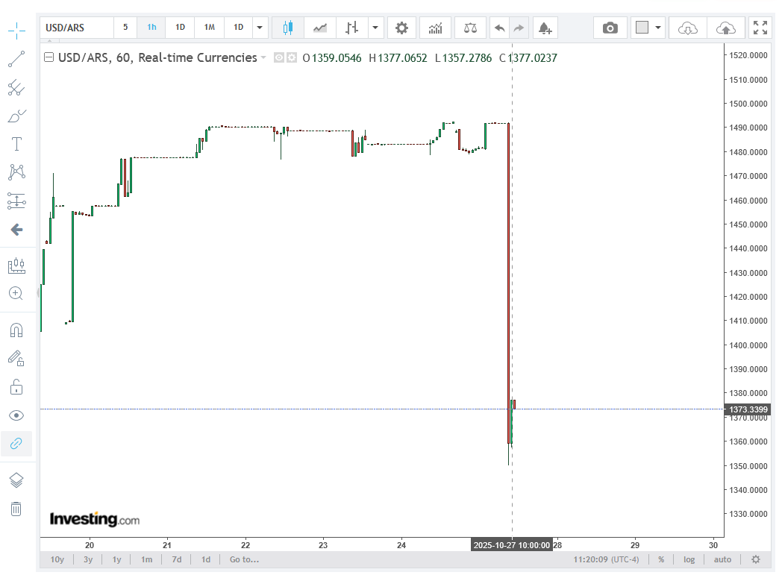Select the crosshair cursor tool
The height and width of the screenshot is (575, 782).
[16, 31]
